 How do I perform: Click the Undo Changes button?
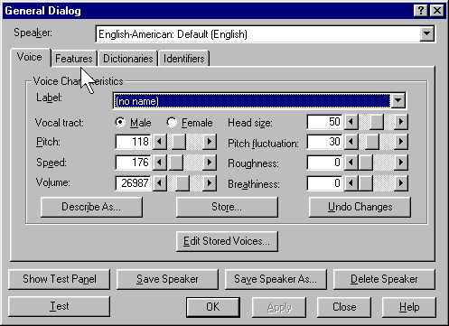(x=360, y=207)
